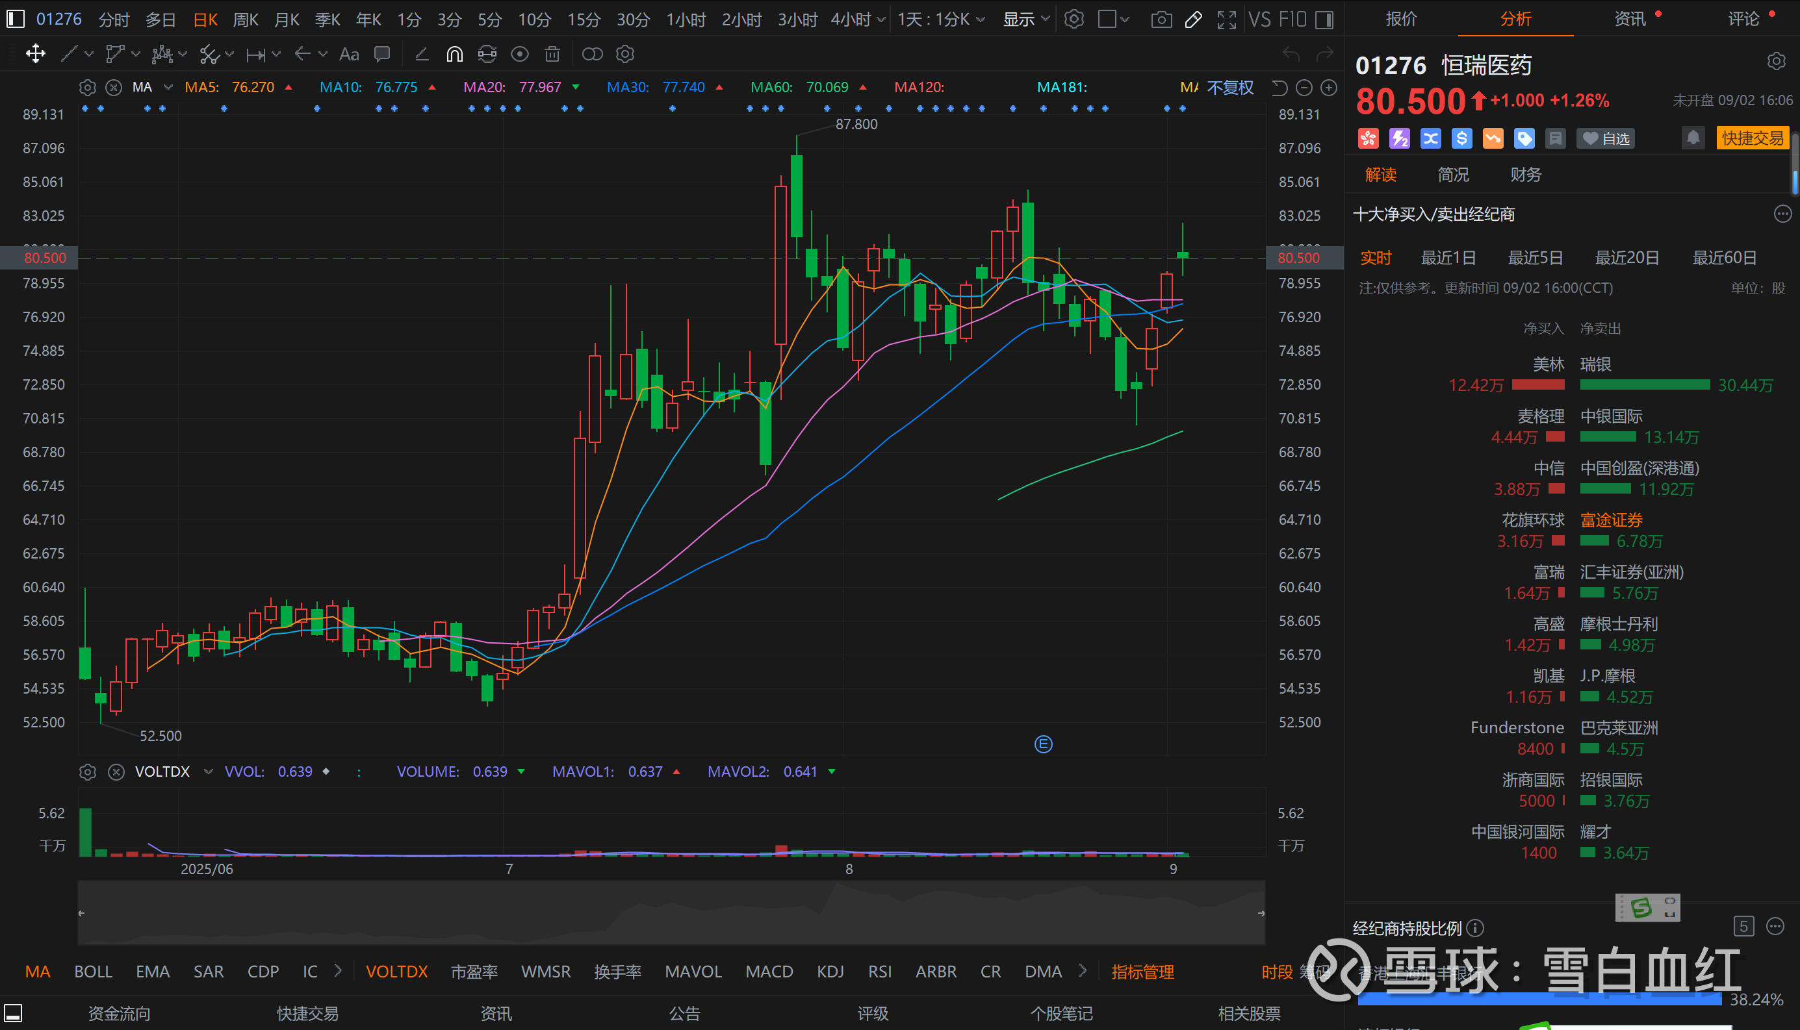1800x1030 pixels.
Task: Select the magnet snap drawing tool
Action: coord(454,55)
